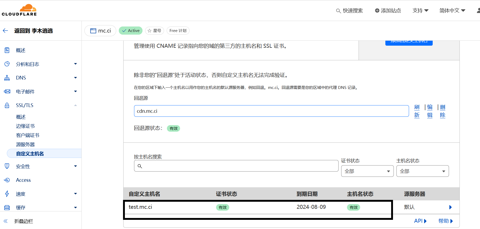Click the 按主机名搜索 search field
The width and height of the screenshot is (480, 229).
(236, 166)
